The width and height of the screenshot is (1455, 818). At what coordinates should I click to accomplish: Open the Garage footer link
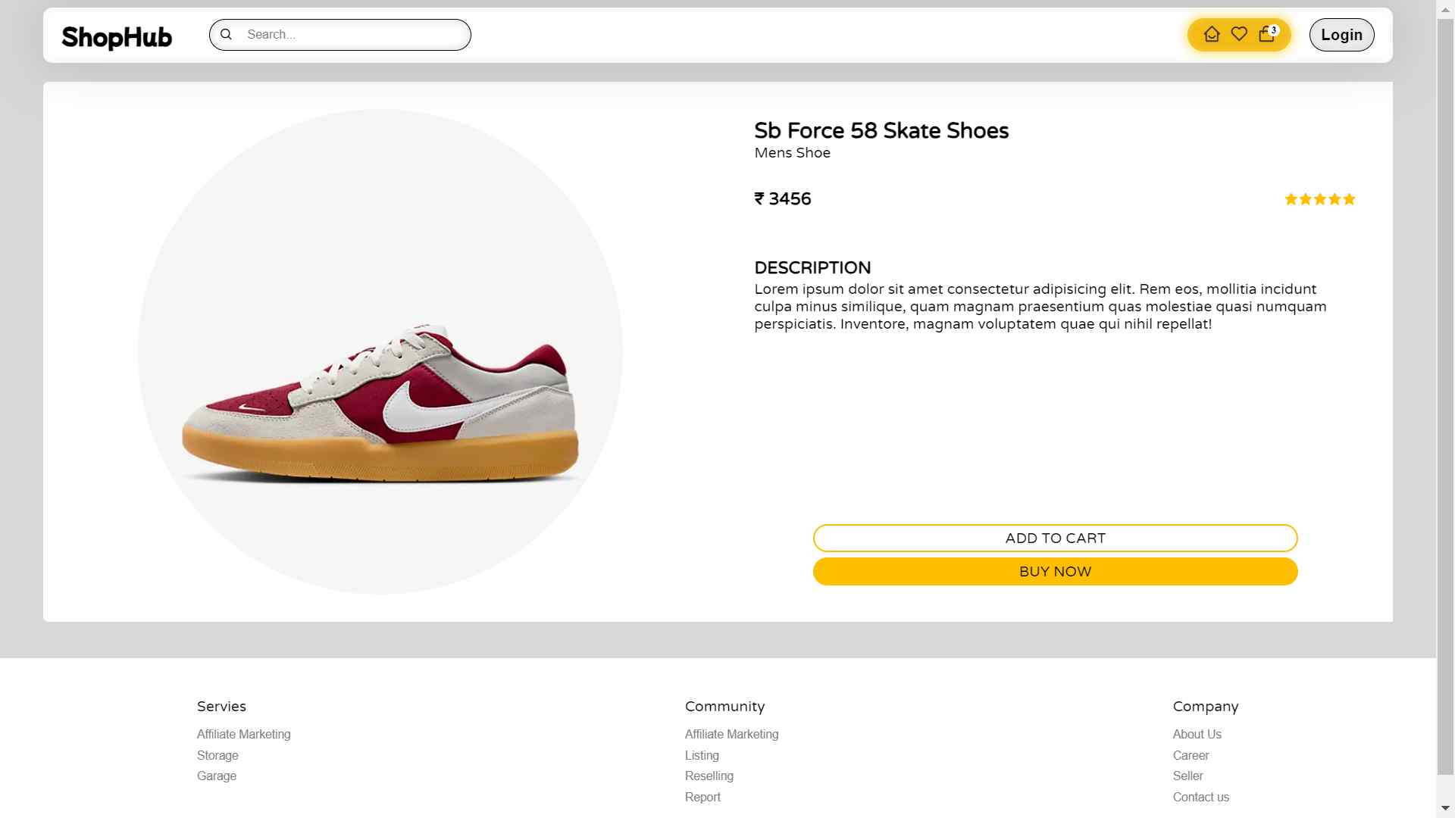coord(217,776)
